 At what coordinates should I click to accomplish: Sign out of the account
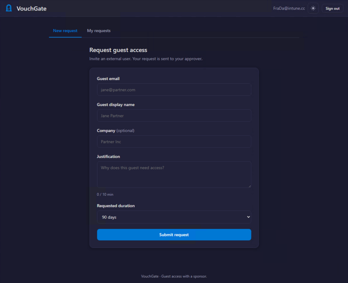click(x=332, y=8)
